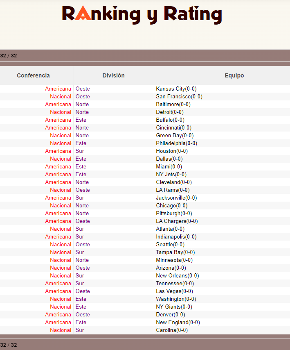Screen dimensions: 290x350
Task: Select Seattle(0-0) in the Equipo column
Action: click(170, 244)
